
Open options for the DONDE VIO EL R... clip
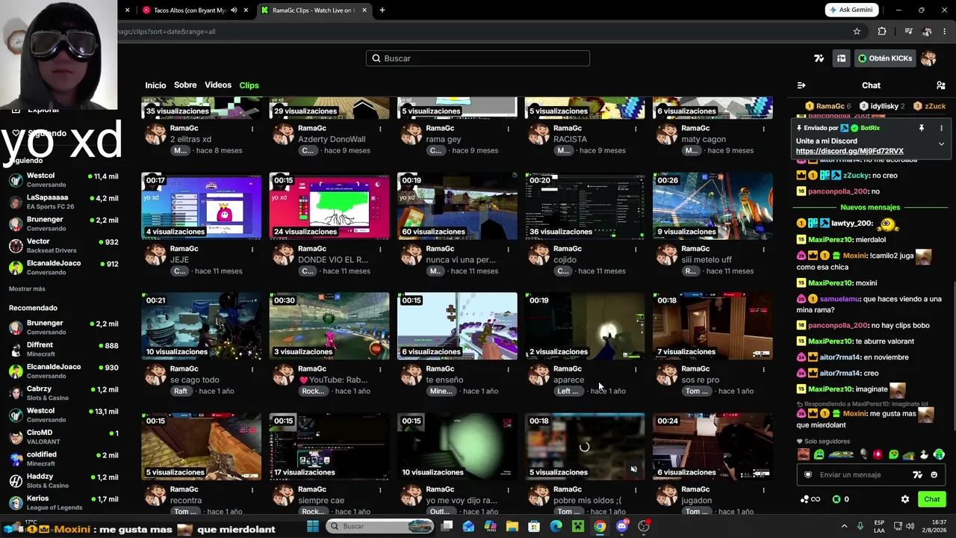[380, 249]
